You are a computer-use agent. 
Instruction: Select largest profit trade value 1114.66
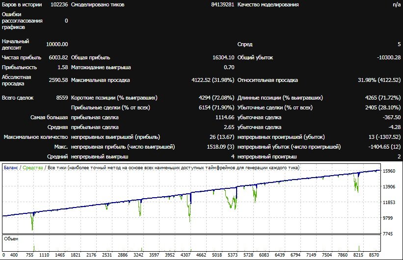click(x=225, y=117)
